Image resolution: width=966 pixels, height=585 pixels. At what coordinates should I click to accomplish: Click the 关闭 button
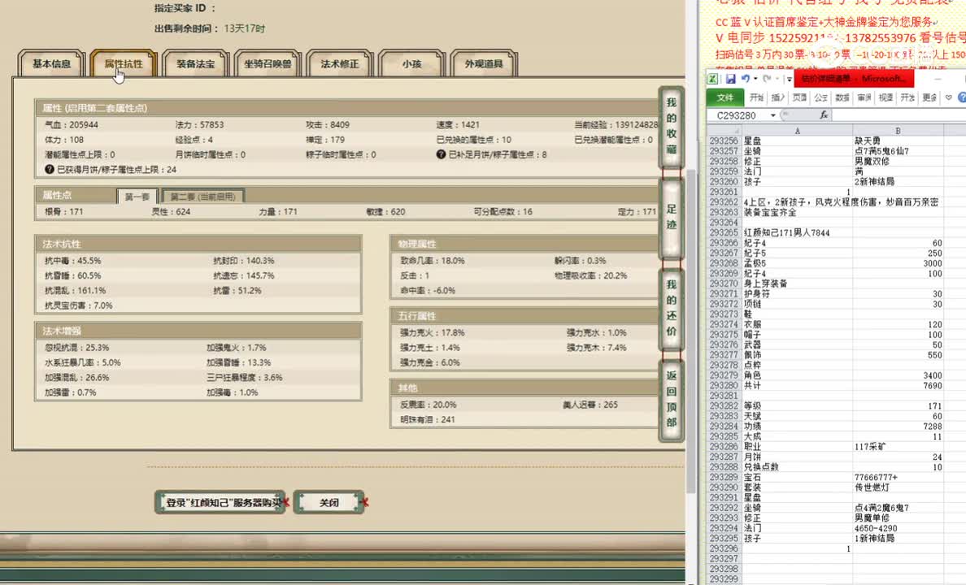[328, 503]
